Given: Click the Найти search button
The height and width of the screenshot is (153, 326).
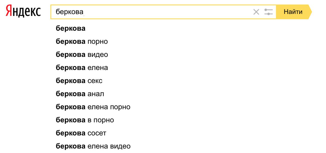Looking at the screenshot, I should [294, 12].
